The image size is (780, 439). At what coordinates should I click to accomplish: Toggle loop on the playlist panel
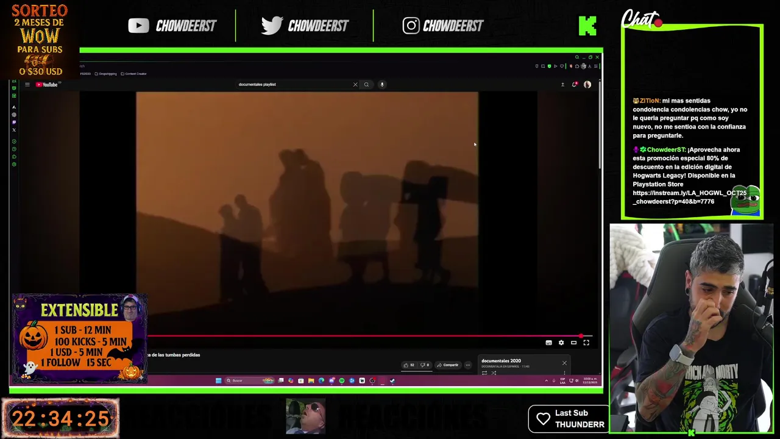(x=484, y=373)
